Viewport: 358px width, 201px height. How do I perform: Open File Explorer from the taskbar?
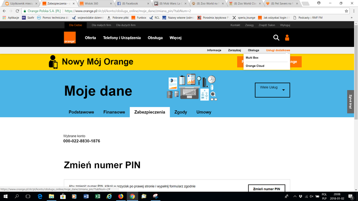pos(51,196)
